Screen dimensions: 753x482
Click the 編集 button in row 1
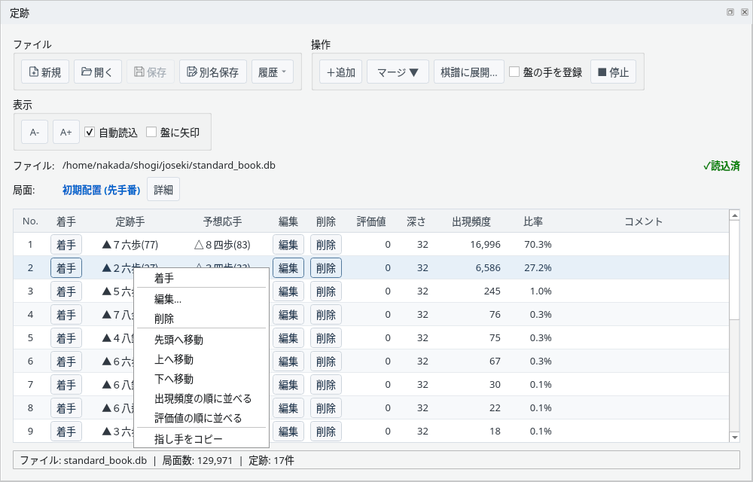click(288, 244)
